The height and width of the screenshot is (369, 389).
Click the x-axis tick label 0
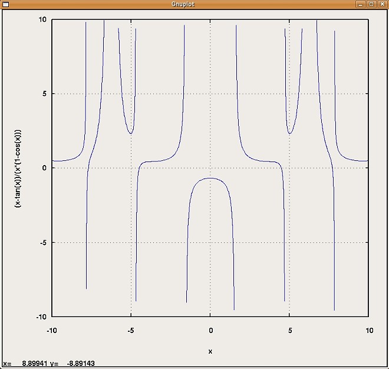pos(210,331)
